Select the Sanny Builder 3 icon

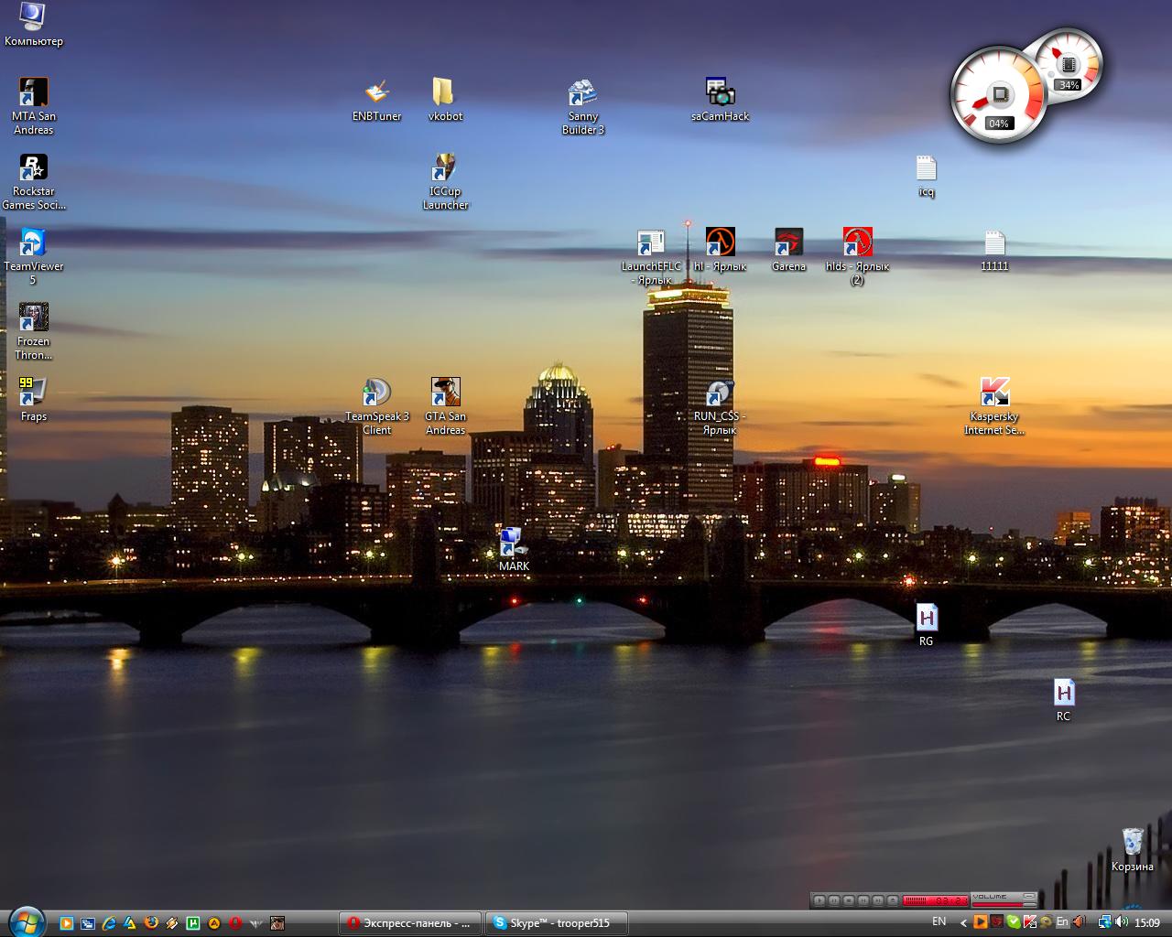pyautogui.click(x=582, y=93)
